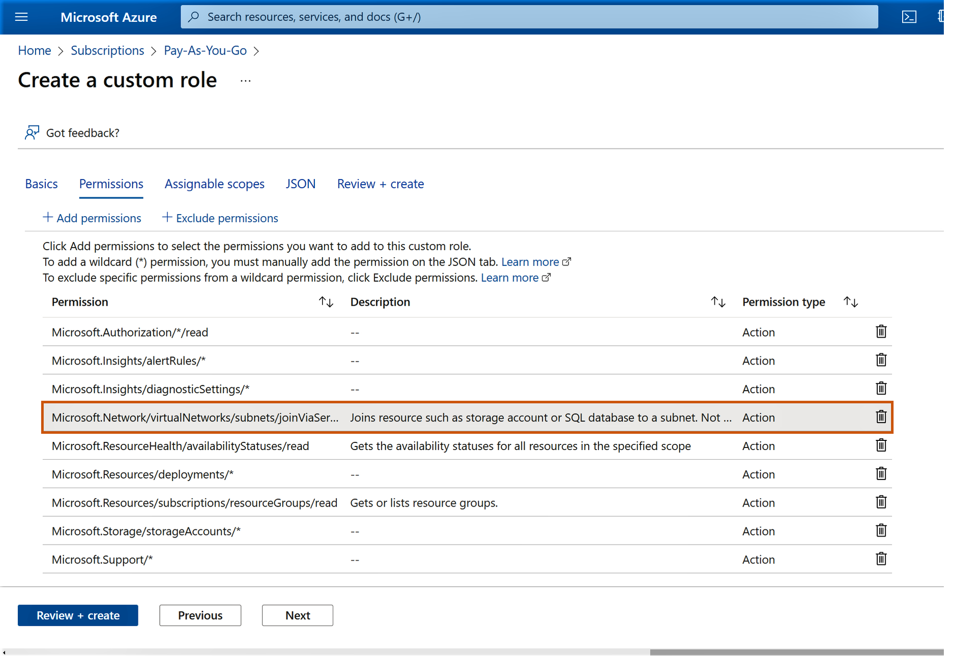The image size is (954, 656).
Task: Open the JSON tab
Action: tap(300, 184)
